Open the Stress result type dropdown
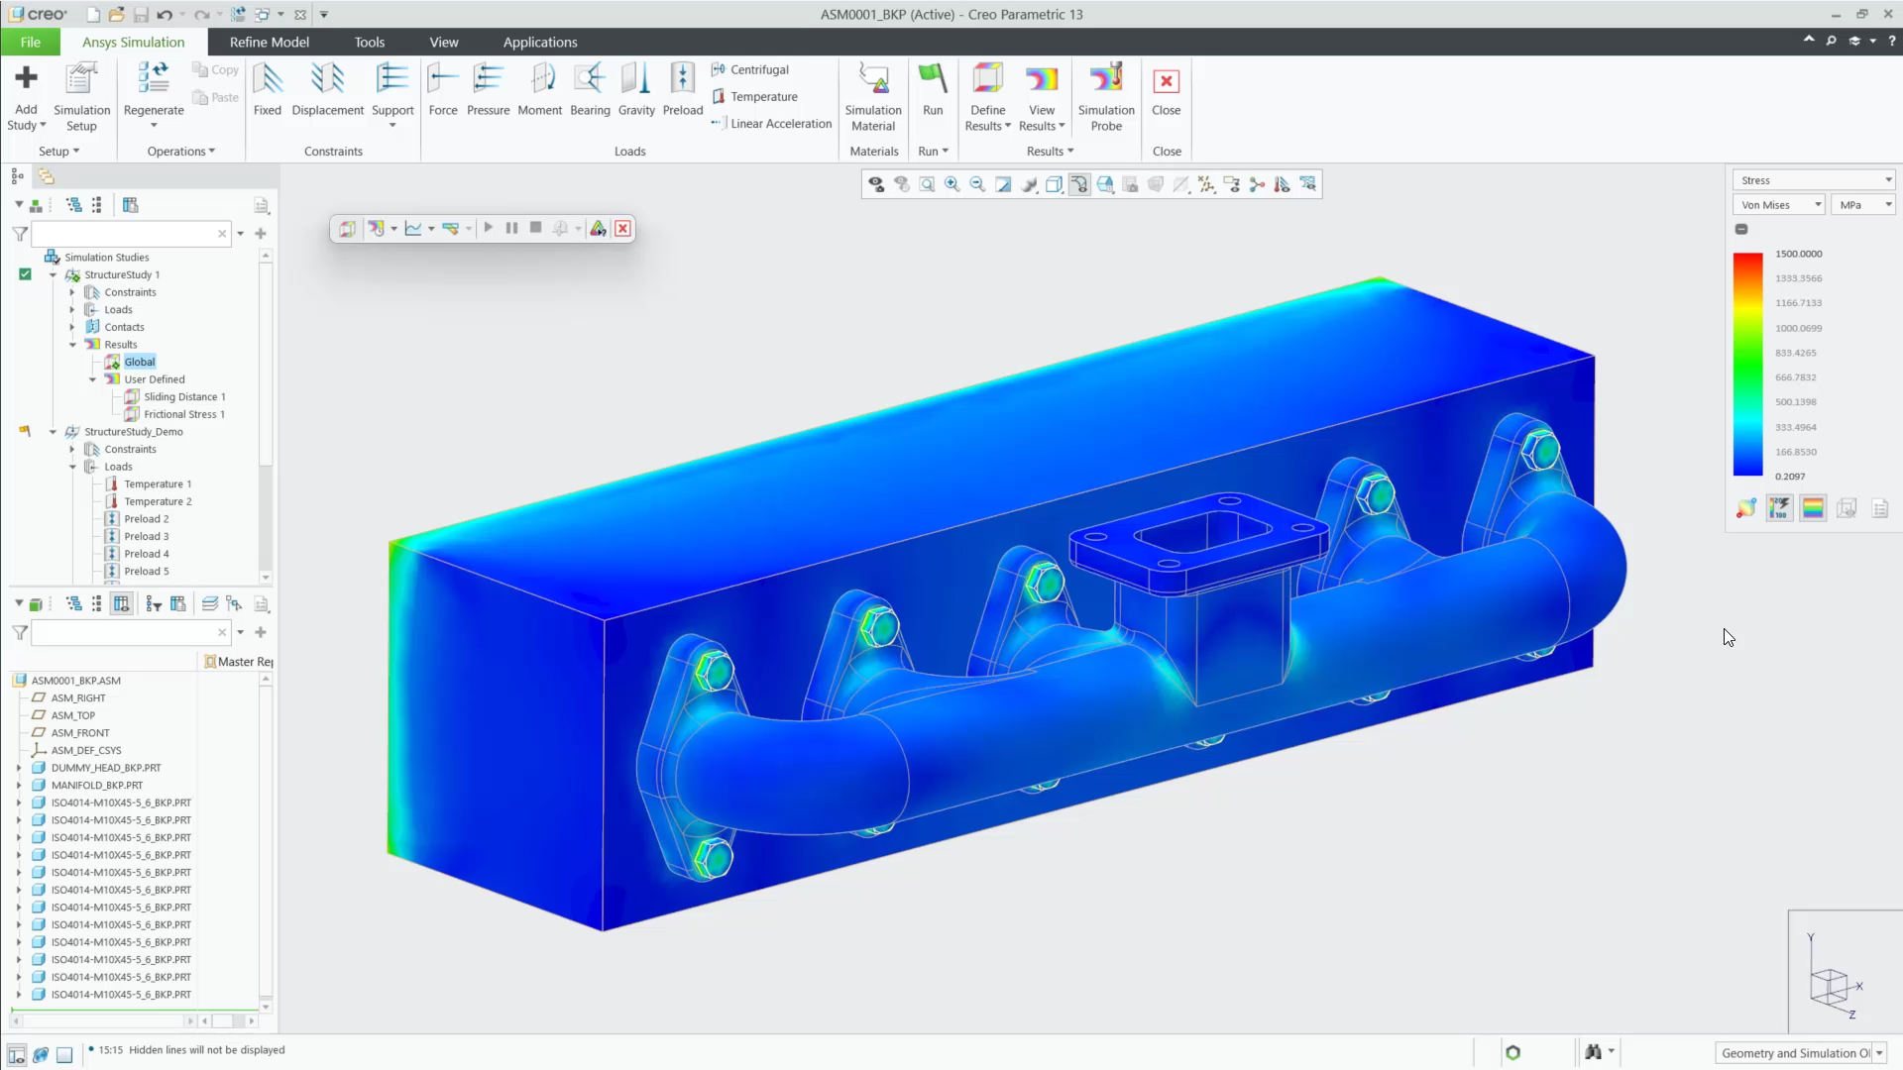Screen dimensions: 1903x1070 coord(1814,180)
